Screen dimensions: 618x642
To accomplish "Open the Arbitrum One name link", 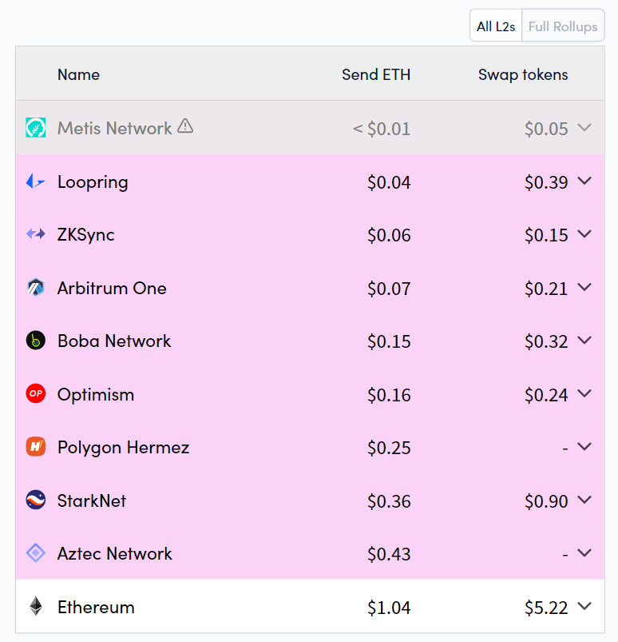I will tap(112, 288).
